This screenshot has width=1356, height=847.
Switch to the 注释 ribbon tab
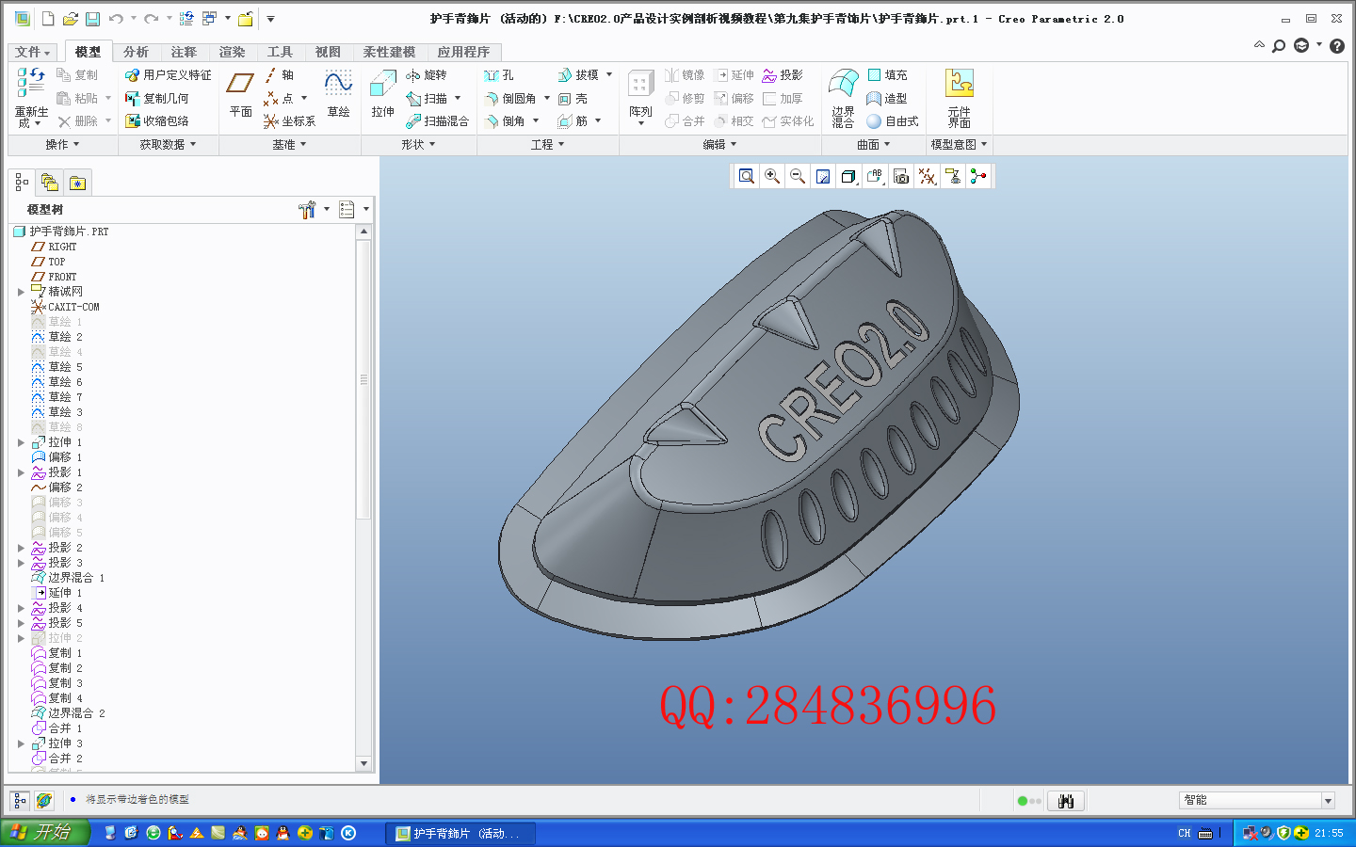[184, 52]
